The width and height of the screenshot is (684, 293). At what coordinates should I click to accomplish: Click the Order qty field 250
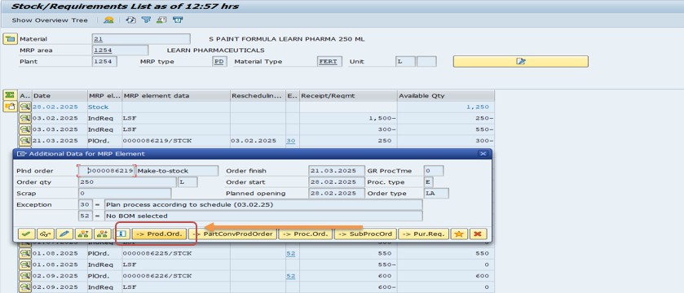(127, 182)
